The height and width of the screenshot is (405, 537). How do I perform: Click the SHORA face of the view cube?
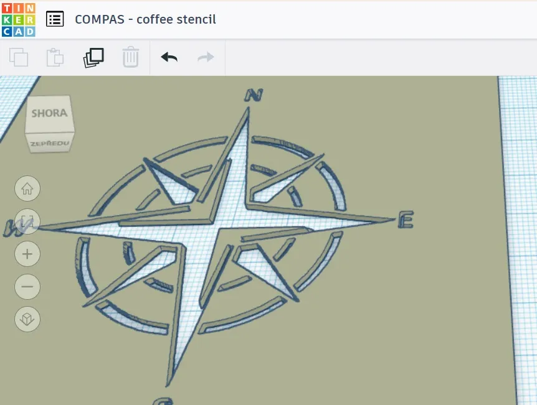point(50,114)
